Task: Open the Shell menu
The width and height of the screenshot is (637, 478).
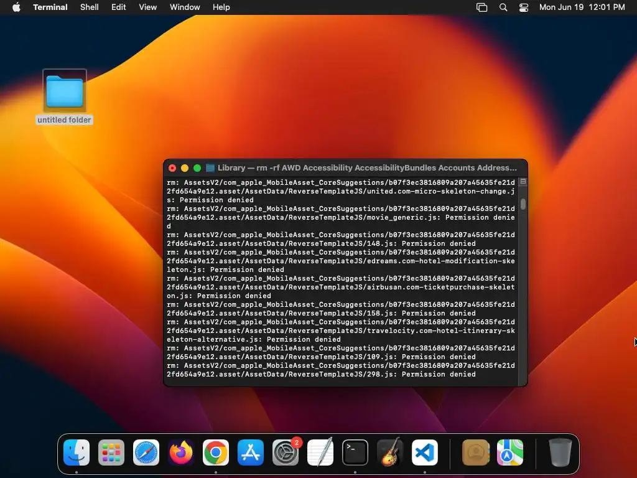Action: pyautogui.click(x=90, y=7)
